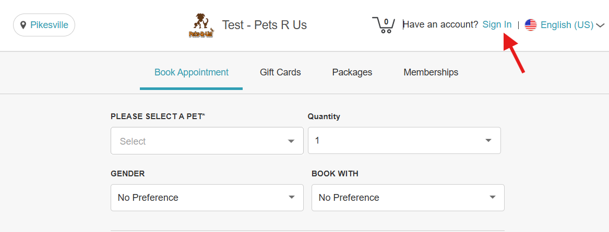The height and width of the screenshot is (232, 609).
Task: Open the Pikesville location selector
Action: [x=44, y=25]
